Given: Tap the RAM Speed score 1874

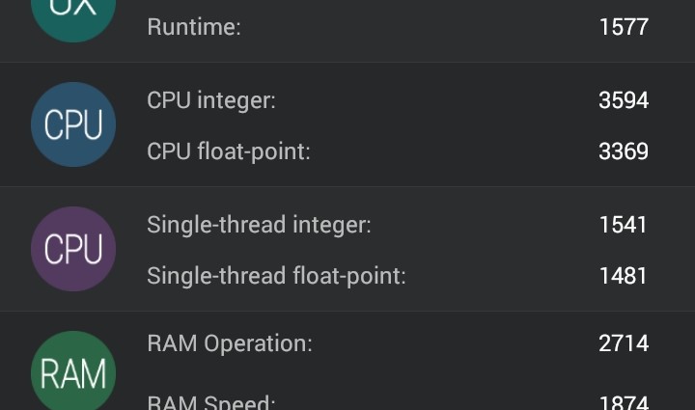Looking at the screenshot, I should click(623, 401).
